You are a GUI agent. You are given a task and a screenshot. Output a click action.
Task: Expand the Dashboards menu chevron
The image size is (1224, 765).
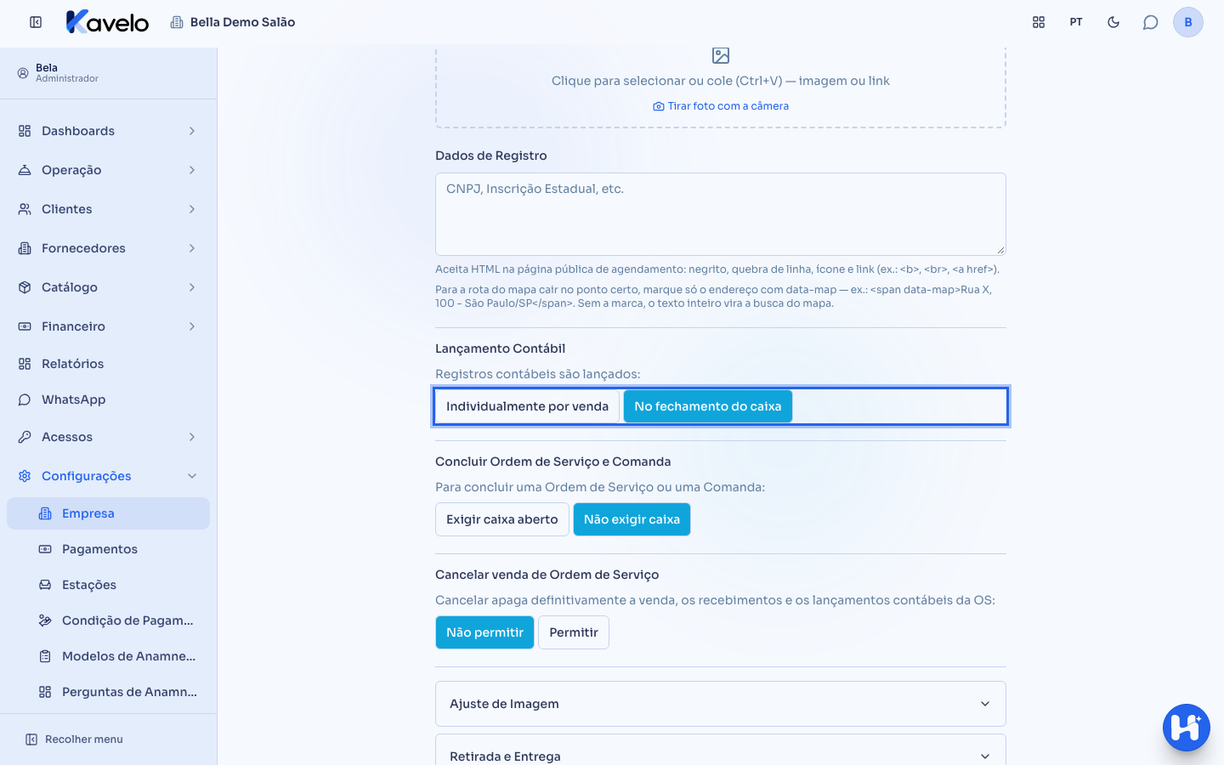[192, 131]
